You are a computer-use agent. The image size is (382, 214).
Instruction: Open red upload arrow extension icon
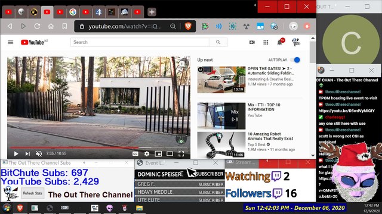click(307, 26)
